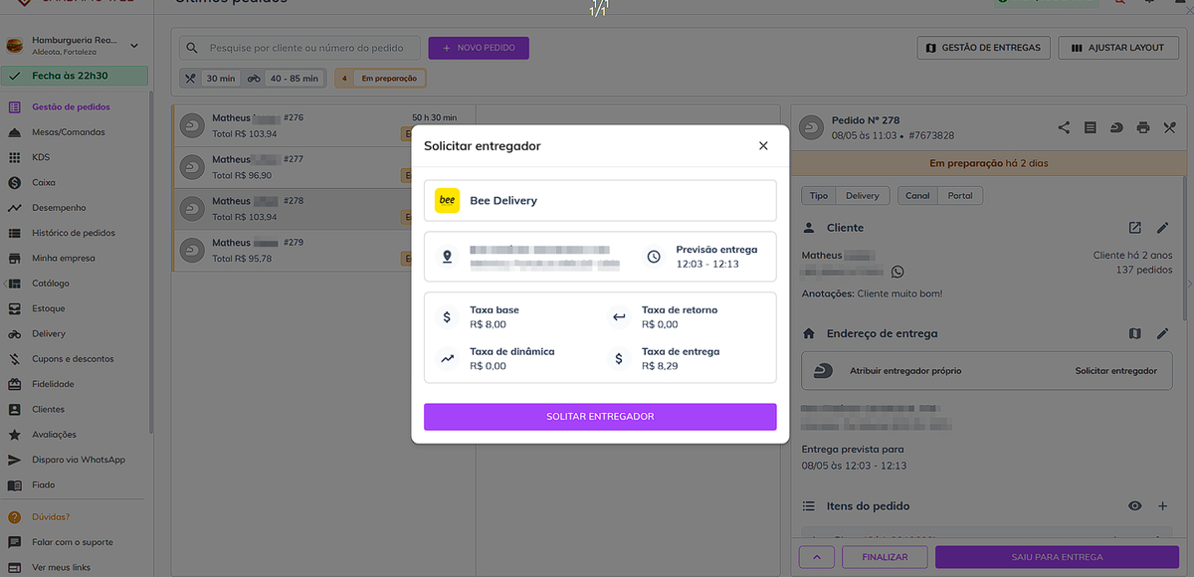This screenshot has width=1194, height=577.
Task: Toggle the Em preparação filter chip
Action: (x=380, y=79)
